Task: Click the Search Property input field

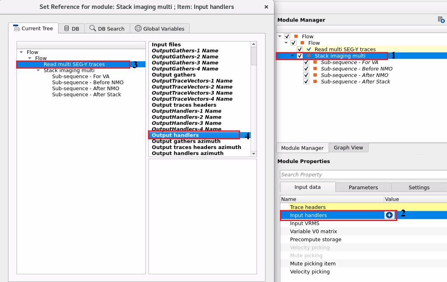Action: (363, 174)
